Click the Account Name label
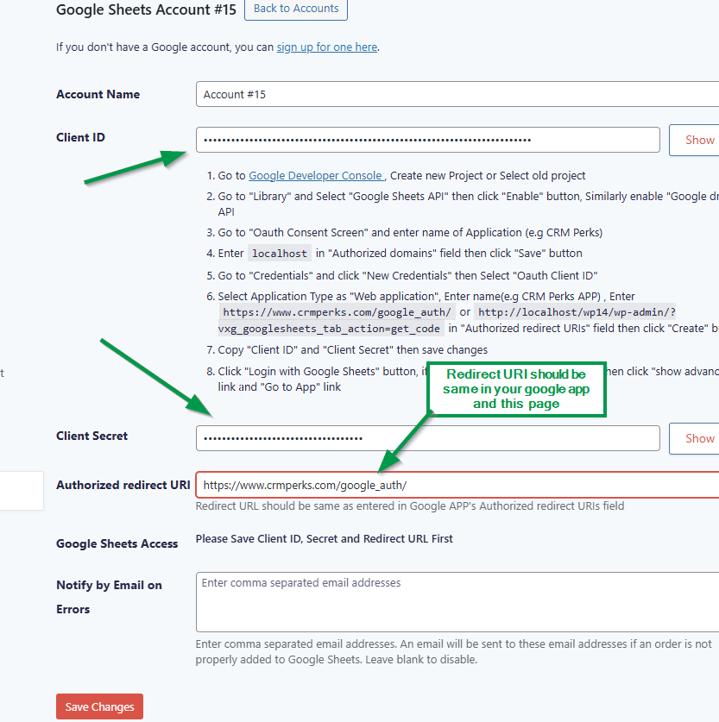Image resolution: width=719 pixels, height=722 pixels. [x=98, y=94]
